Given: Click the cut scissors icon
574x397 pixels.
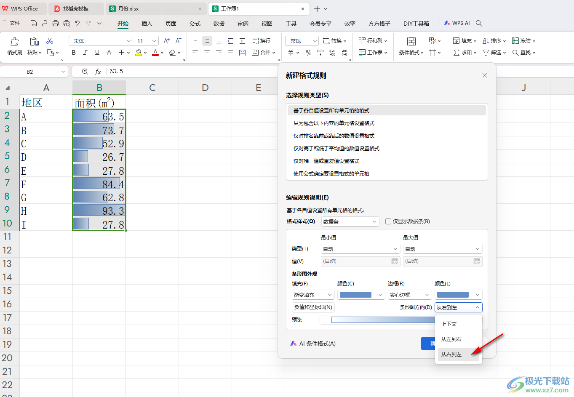Looking at the screenshot, I should [50, 41].
